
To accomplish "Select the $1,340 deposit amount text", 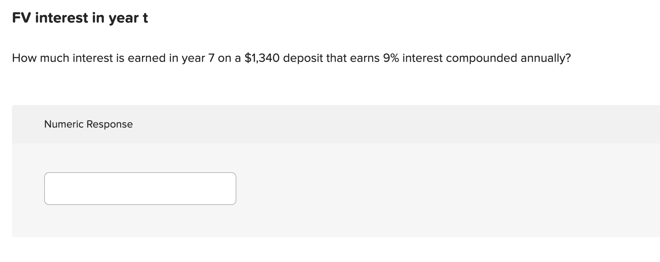I will tap(261, 58).
